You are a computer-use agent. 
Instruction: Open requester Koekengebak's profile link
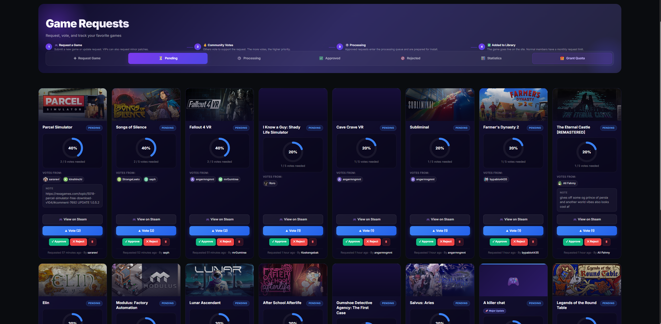(310, 253)
